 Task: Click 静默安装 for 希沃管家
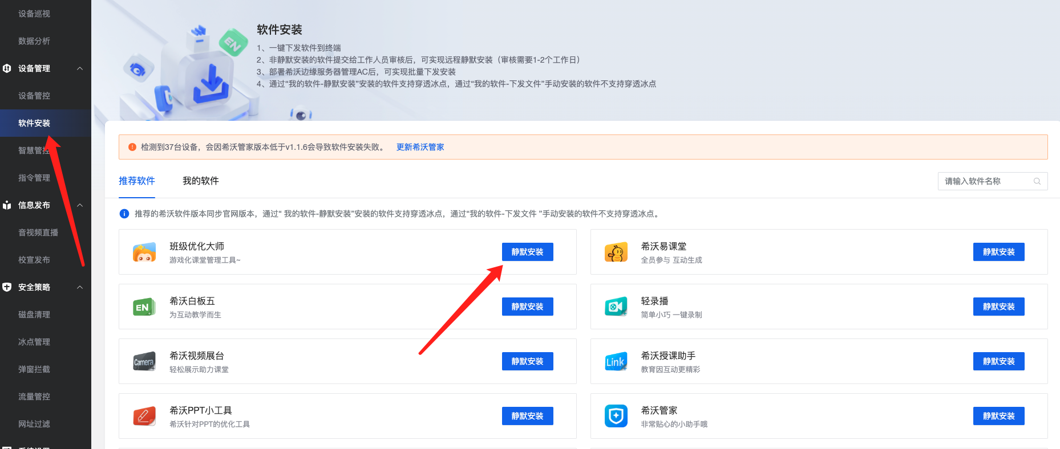pos(999,416)
